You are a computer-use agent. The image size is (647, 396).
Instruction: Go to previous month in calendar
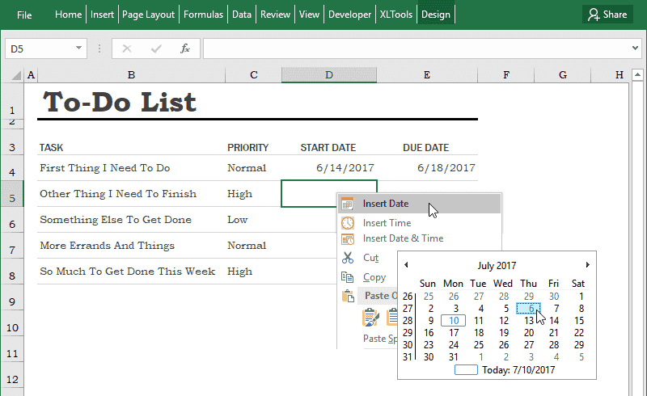(406, 265)
